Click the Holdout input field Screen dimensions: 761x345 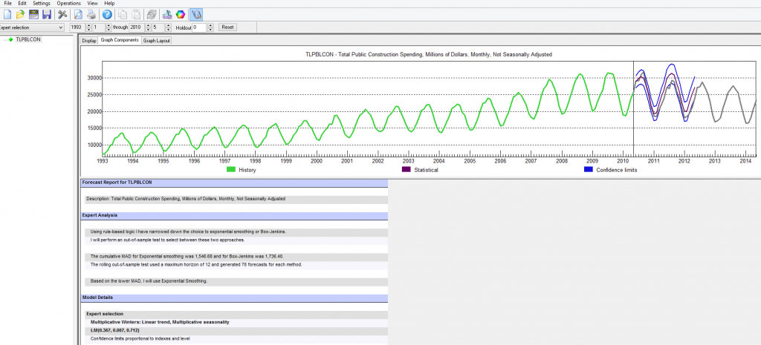pyautogui.click(x=199, y=27)
